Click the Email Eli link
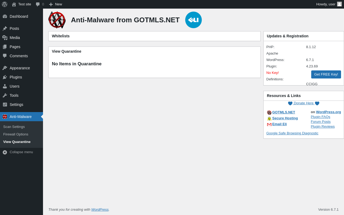The width and height of the screenshot is (344, 215). (279, 124)
